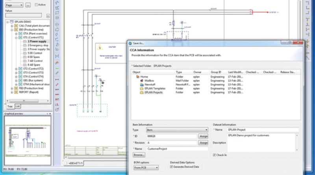Click the Dataset Name field EPLAN-Project
Image resolution: width=315 pixels, height=175 pixels.
click(x=263, y=130)
